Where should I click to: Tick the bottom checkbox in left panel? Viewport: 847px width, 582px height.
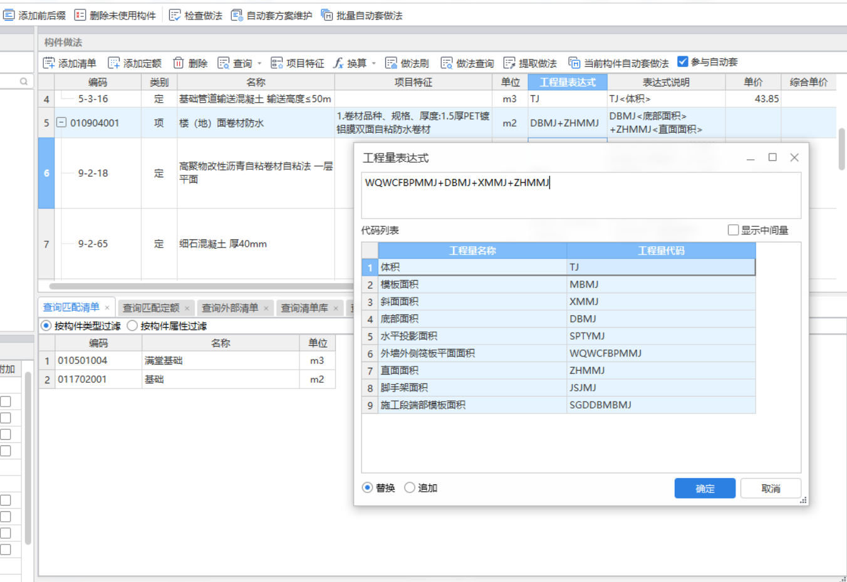point(6,549)
